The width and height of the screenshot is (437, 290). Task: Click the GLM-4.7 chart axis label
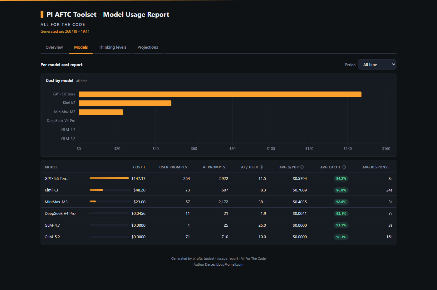click(68, 130)
